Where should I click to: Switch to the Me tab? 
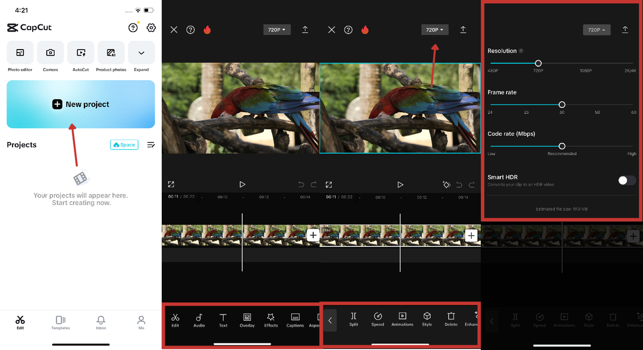point(141,322)
